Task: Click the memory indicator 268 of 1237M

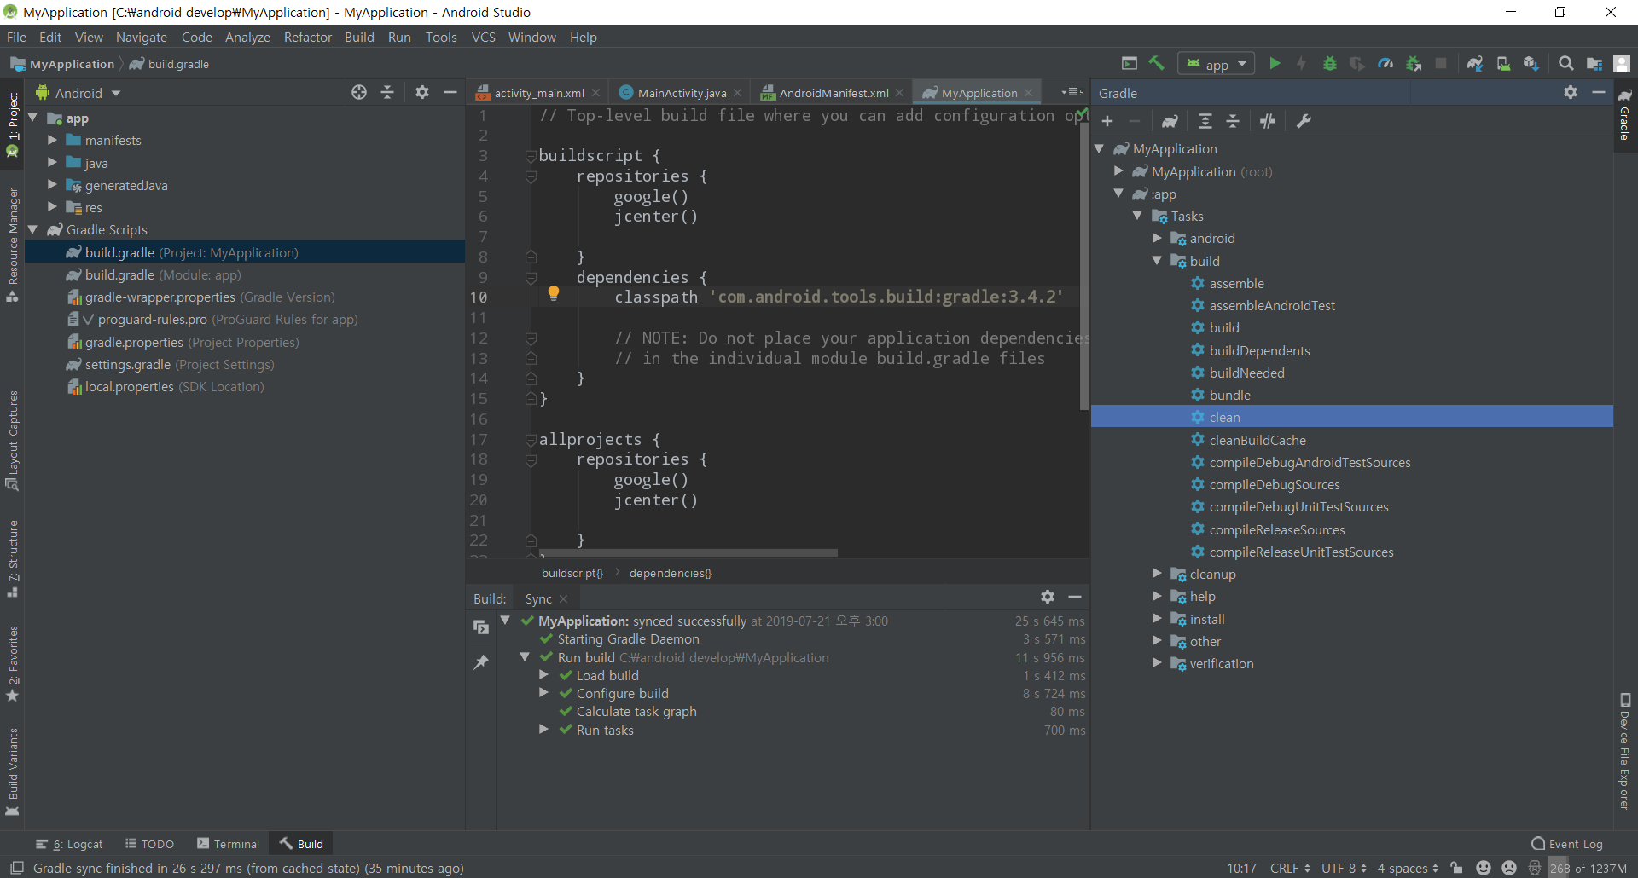Action: pyautogui.click(x=1589, y=868)
